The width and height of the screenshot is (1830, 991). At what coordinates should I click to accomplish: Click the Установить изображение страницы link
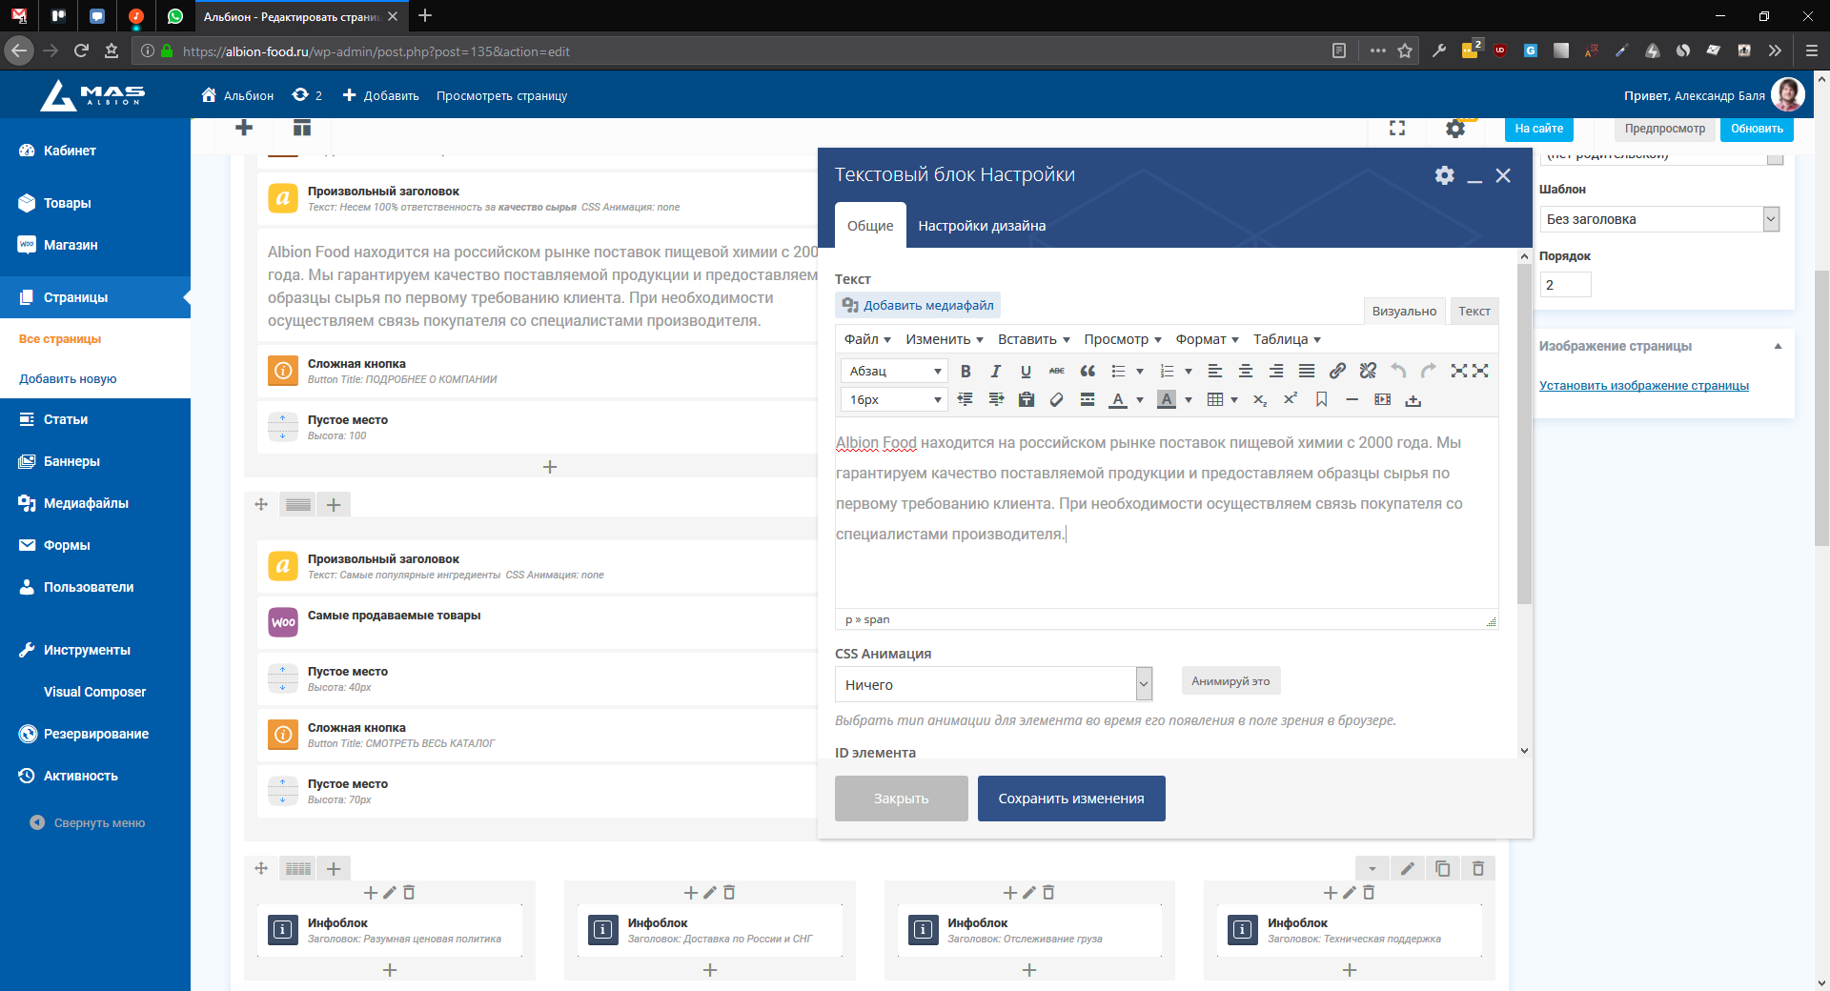click(x=1643, y=386)
